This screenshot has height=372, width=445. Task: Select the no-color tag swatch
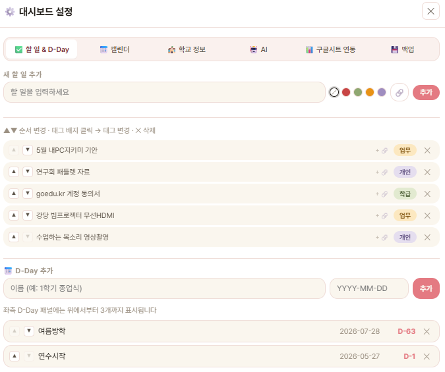(x=334, y=92)
